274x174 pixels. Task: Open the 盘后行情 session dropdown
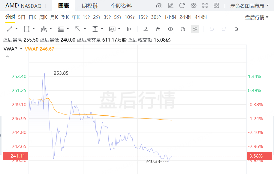pos(257,17)
